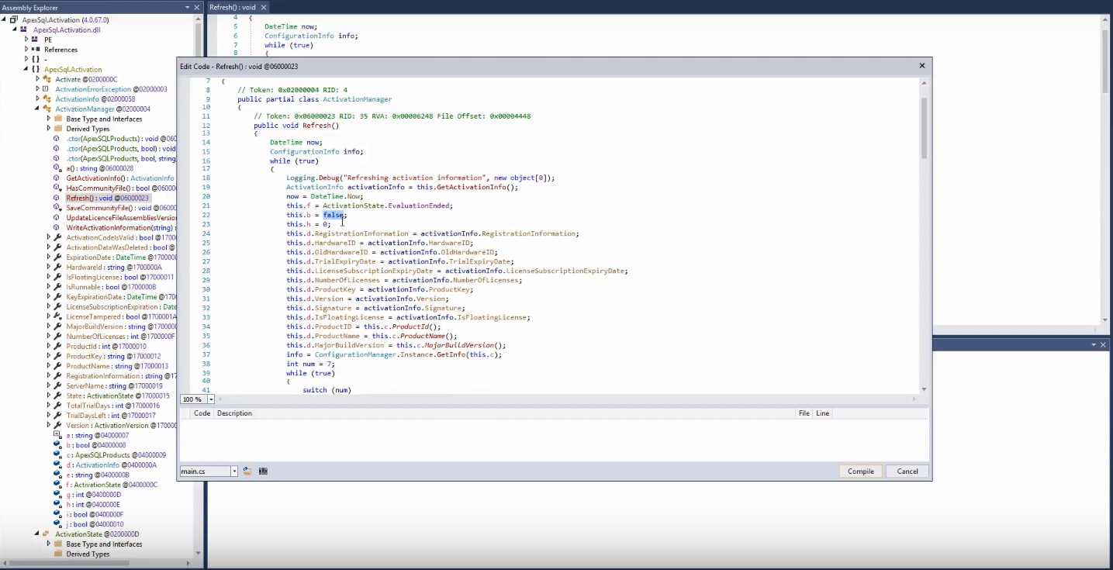Select the a() : string method
The width and height of the screenshot is (1113, 570).
[99, 168]
